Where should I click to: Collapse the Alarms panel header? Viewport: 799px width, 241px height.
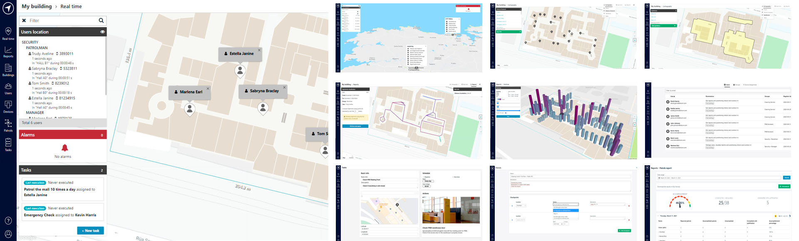point(62,135)
